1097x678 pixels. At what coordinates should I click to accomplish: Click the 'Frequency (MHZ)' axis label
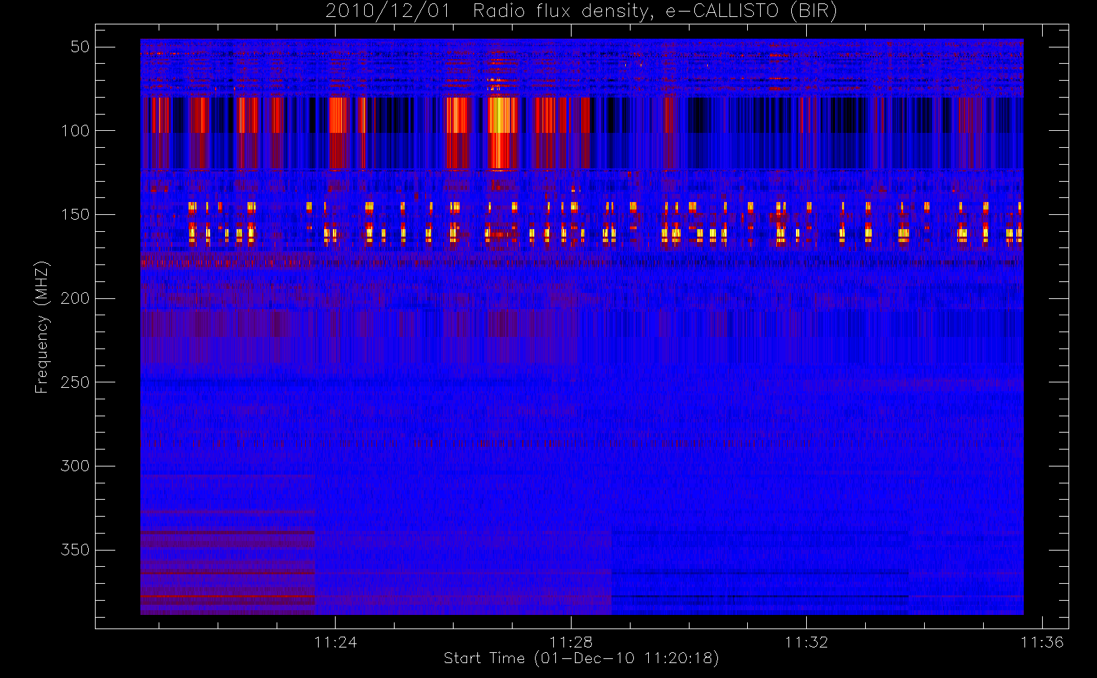pos(42,327)
